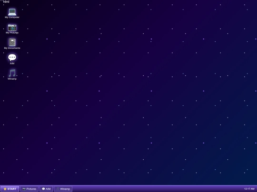The height and width of the screenshot is (192, 257).
Task: Open the START menu button
Action: click(x=10, y=189)
